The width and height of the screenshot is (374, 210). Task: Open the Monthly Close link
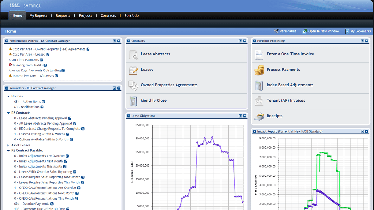[x=154, y=101]
